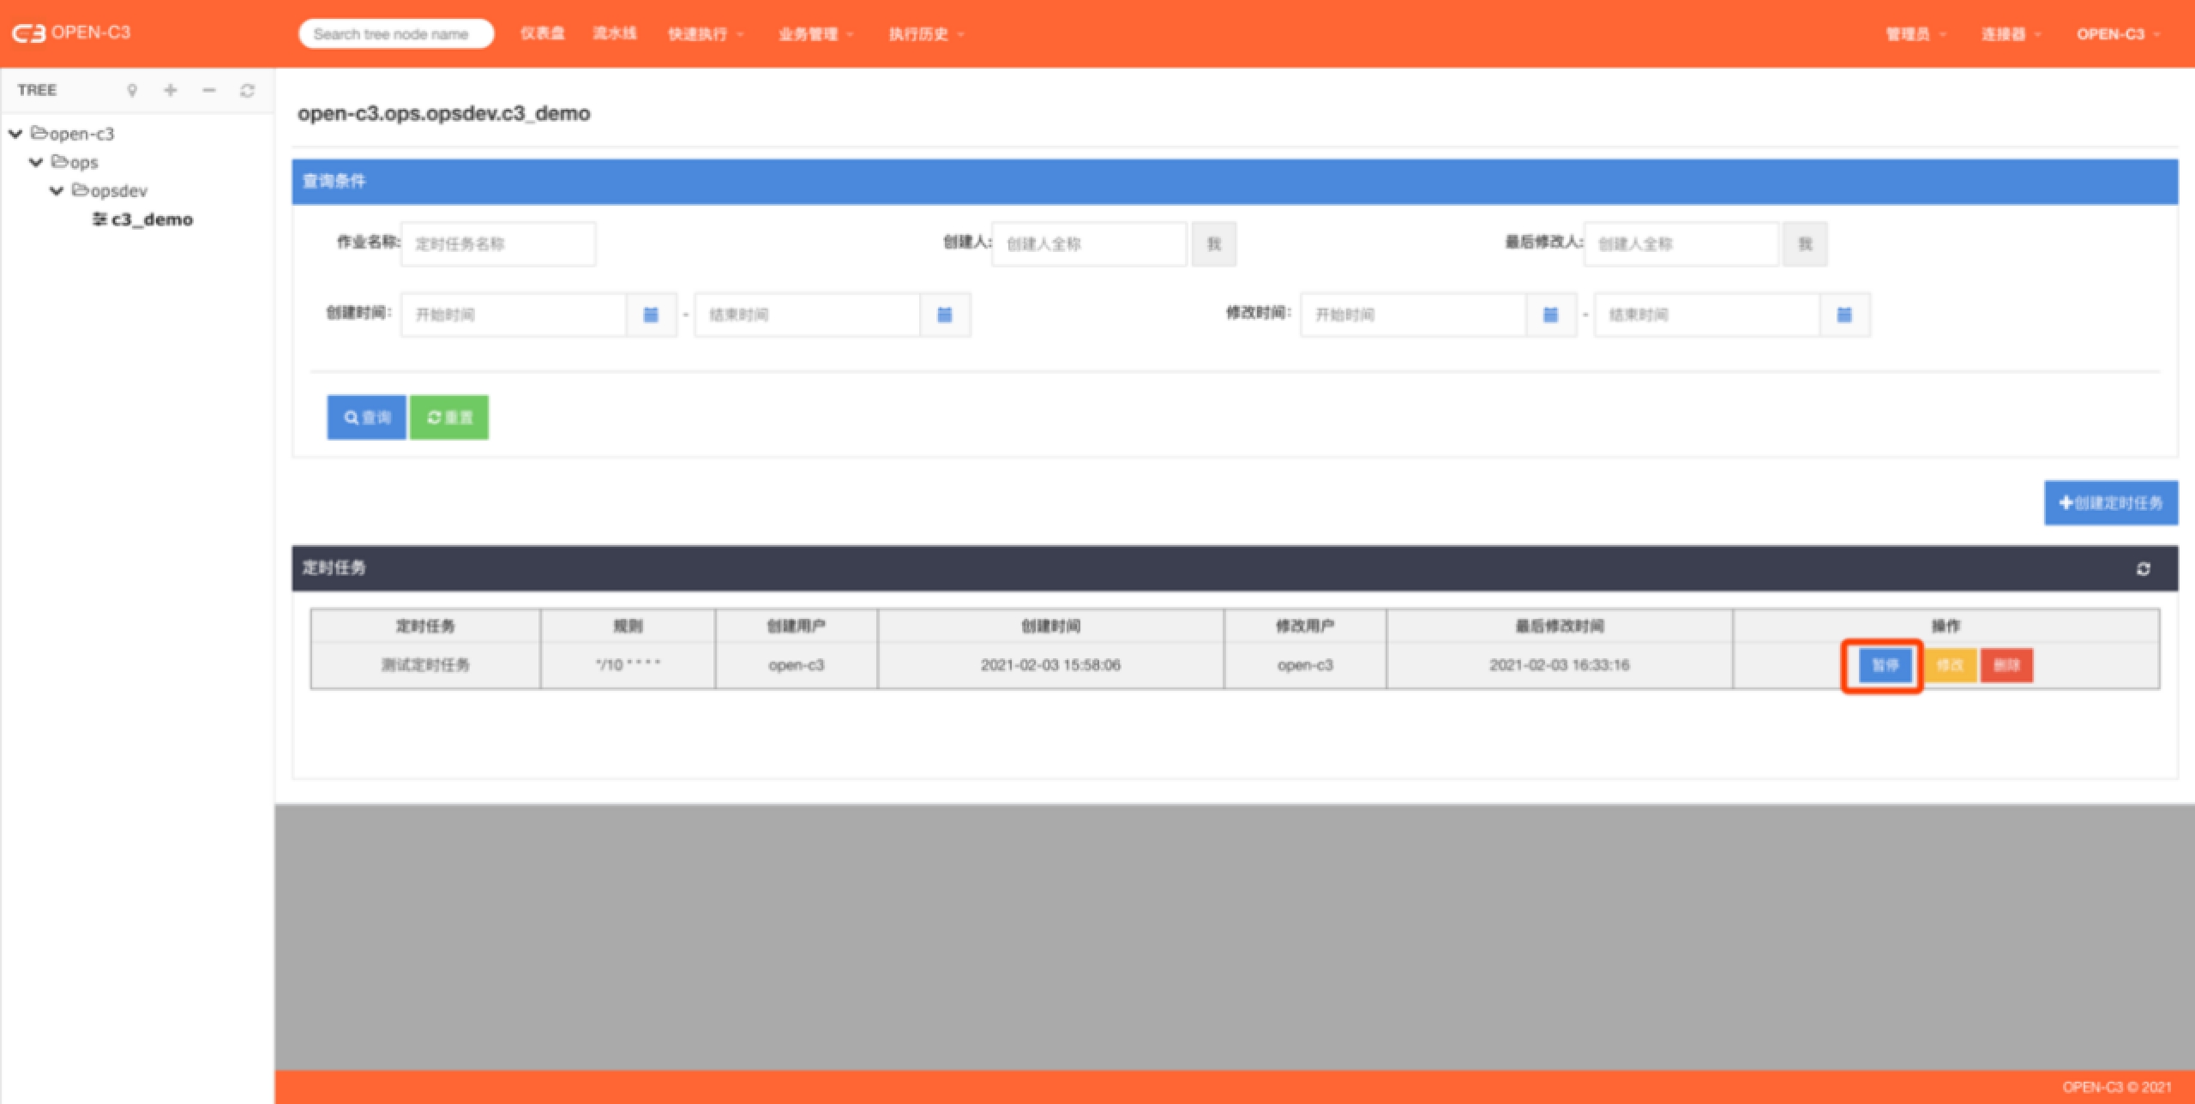The width and height of the screenshot is (2195, 1104).
Task: Collapse the open-c3 tree node
Action: 15,134
